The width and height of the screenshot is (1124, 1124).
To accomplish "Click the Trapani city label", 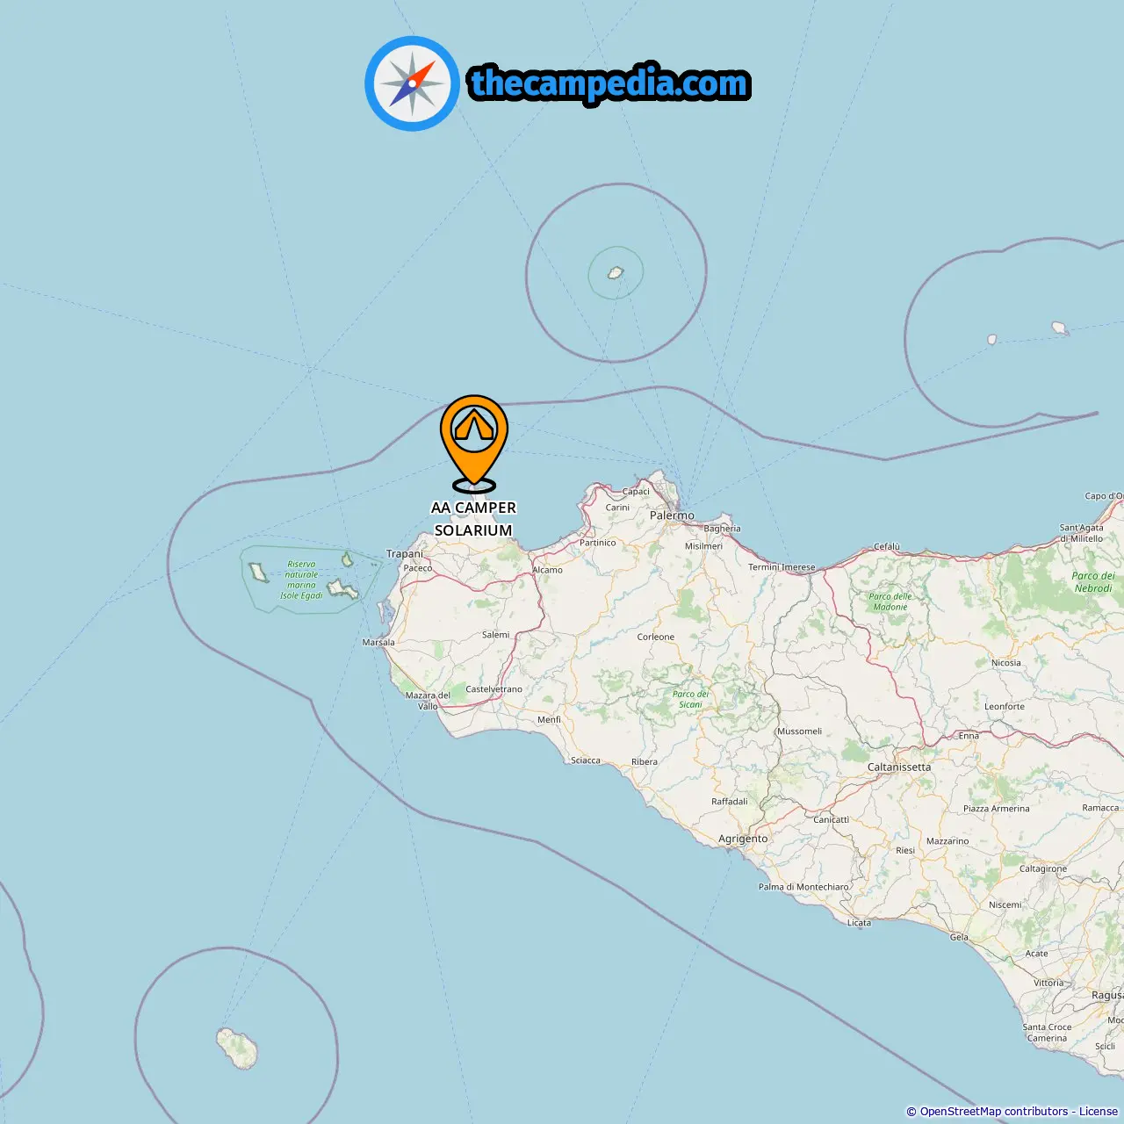I will pos(405,554).
